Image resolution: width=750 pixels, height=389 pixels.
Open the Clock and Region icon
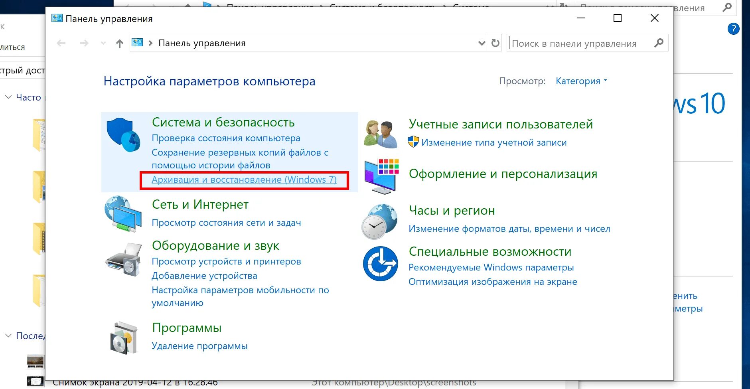[379, 221]
